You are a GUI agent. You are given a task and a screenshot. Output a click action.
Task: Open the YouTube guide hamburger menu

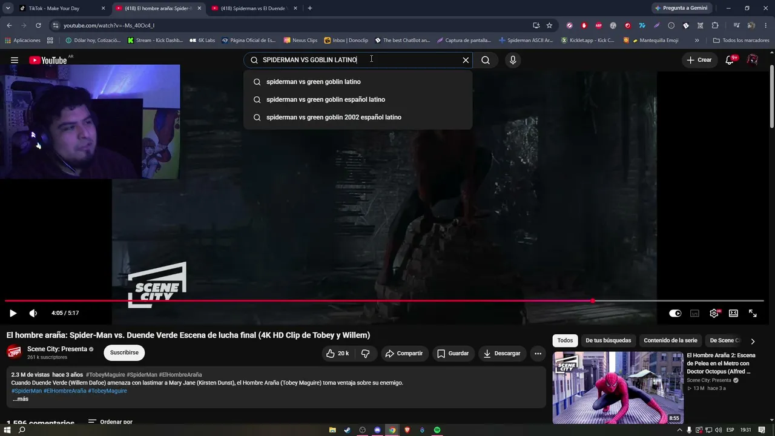(x=15, y=60)
